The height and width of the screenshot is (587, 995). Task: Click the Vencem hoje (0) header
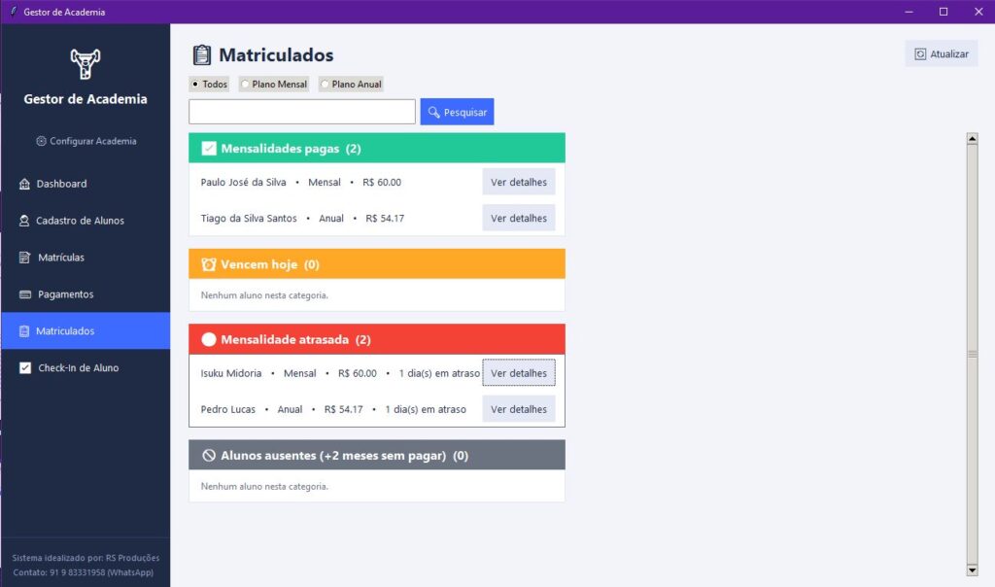[377, 264]
